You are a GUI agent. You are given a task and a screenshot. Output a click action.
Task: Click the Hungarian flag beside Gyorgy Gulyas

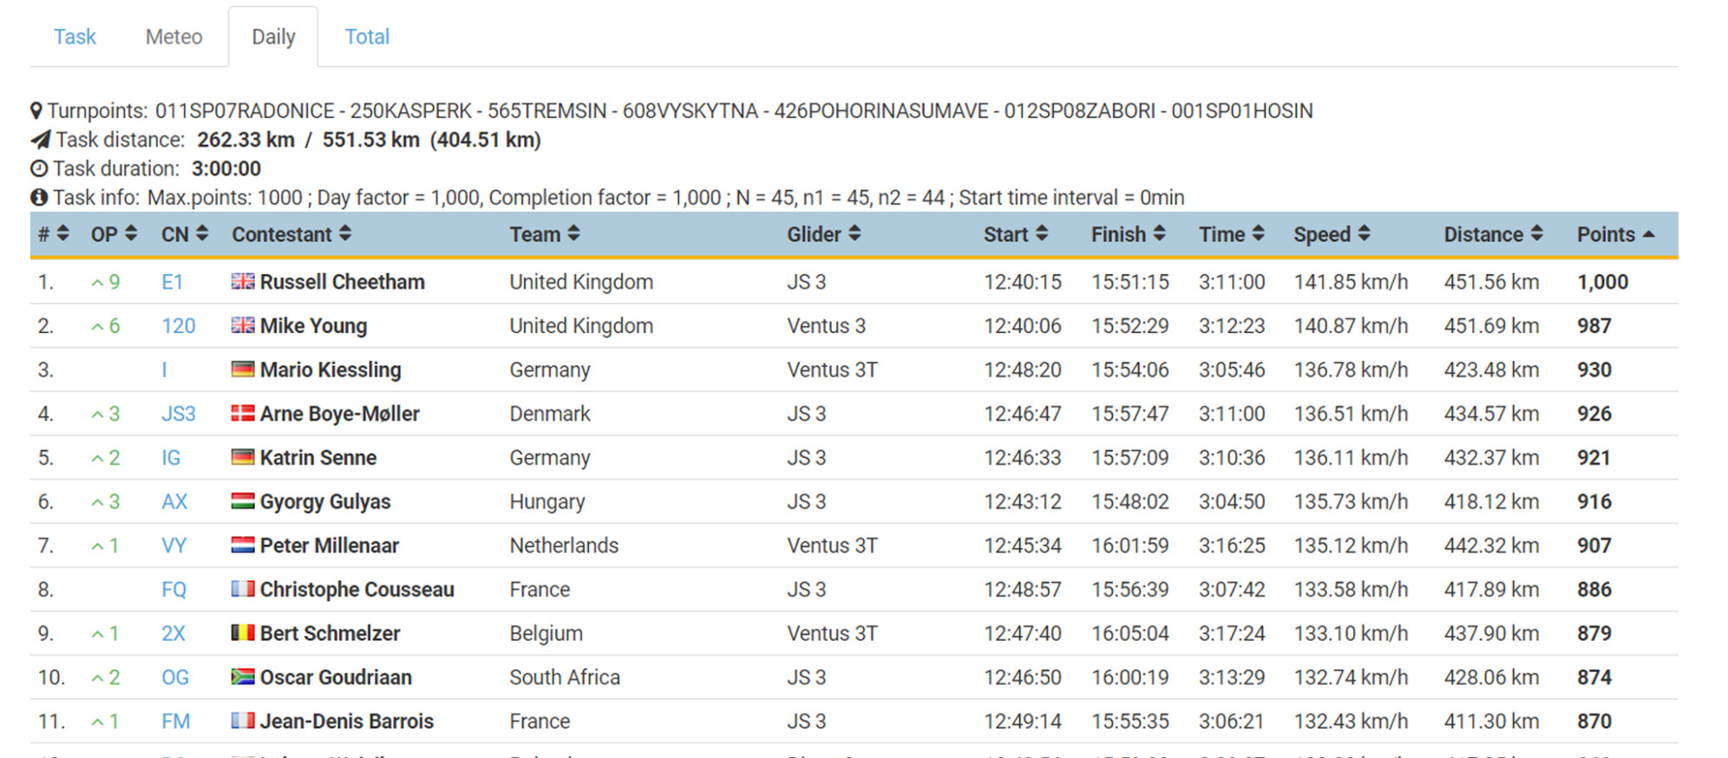tap(243, 501)
